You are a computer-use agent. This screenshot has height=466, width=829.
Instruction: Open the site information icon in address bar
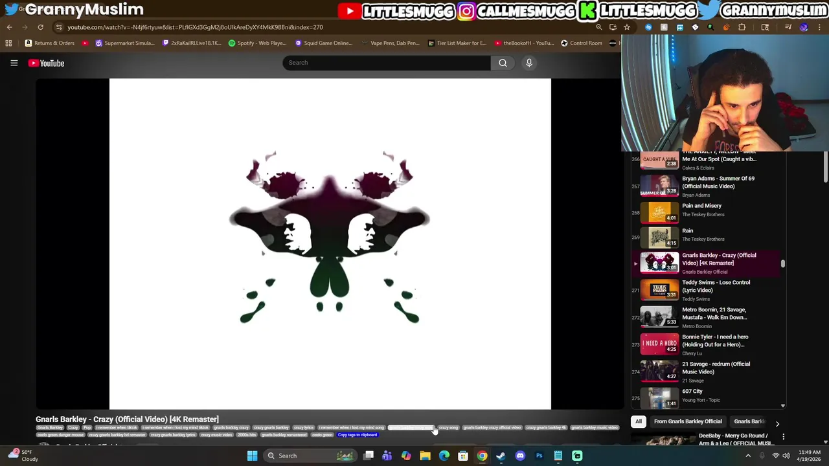tap(59, 27)
